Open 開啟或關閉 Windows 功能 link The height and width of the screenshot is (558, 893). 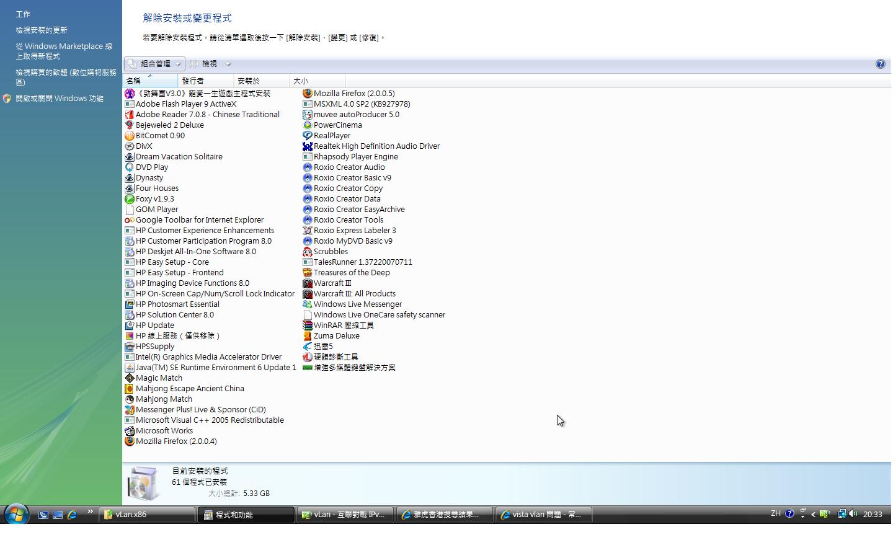tap(60, 99)
